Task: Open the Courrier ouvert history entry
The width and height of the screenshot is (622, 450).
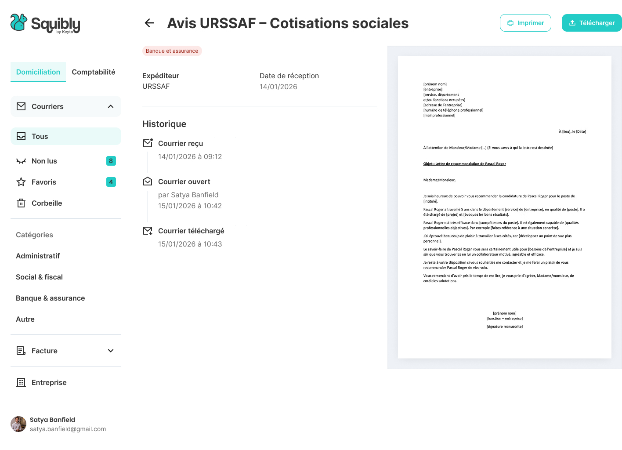Action: [184, 181]
